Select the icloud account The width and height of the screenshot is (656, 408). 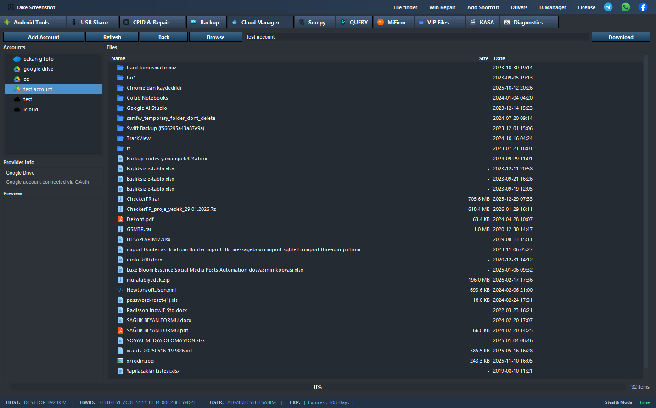[31, 109]
